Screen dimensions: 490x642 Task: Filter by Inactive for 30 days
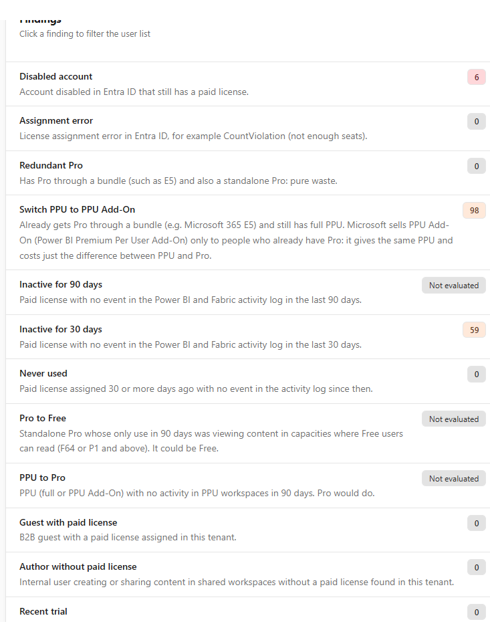pyautogui.click(x=247, y=337)
